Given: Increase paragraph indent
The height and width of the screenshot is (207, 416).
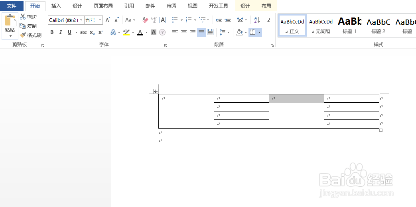Looking at the screenshot, I should (228, 20).
